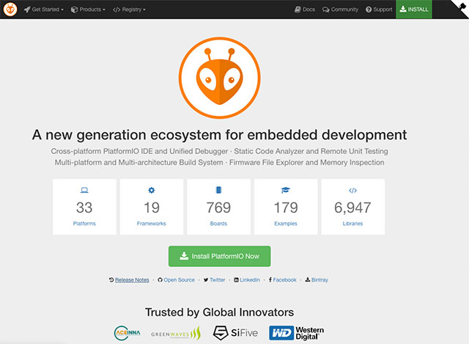Expand the Products dropdown

(x=88, y=10)
